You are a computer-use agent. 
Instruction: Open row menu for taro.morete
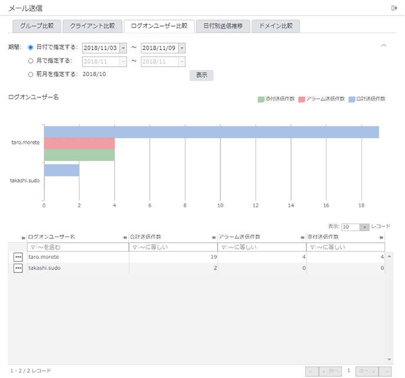[18, 257]
